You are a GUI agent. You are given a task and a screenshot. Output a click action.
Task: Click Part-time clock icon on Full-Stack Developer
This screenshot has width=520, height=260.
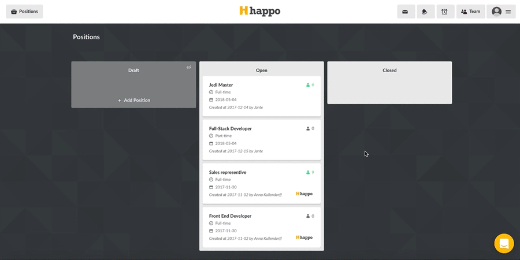pos(211,136)
